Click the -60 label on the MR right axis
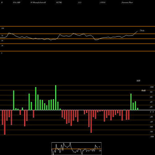Screen dimensions: 155x155 point(151,127)
